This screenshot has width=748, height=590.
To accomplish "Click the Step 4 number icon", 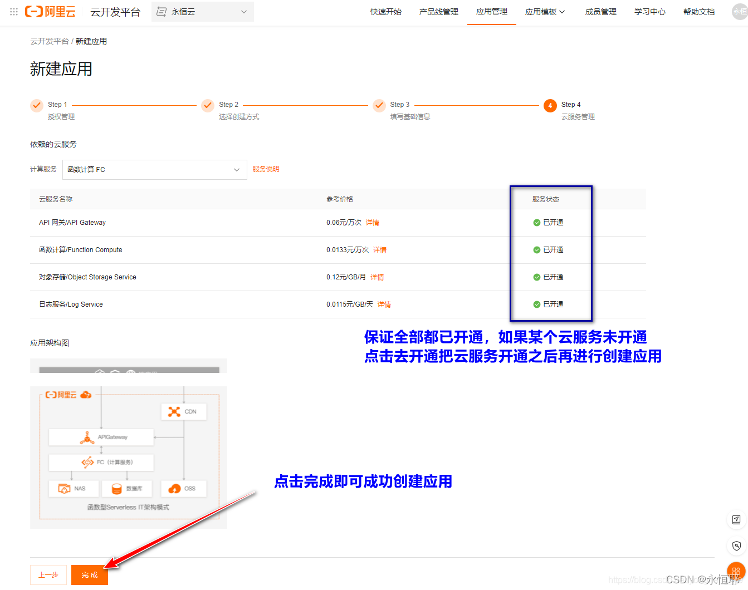I will (x=550, y=105).
